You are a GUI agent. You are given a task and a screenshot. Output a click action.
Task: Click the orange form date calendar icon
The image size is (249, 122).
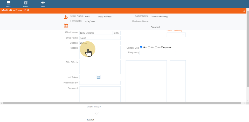pos(66,25)
